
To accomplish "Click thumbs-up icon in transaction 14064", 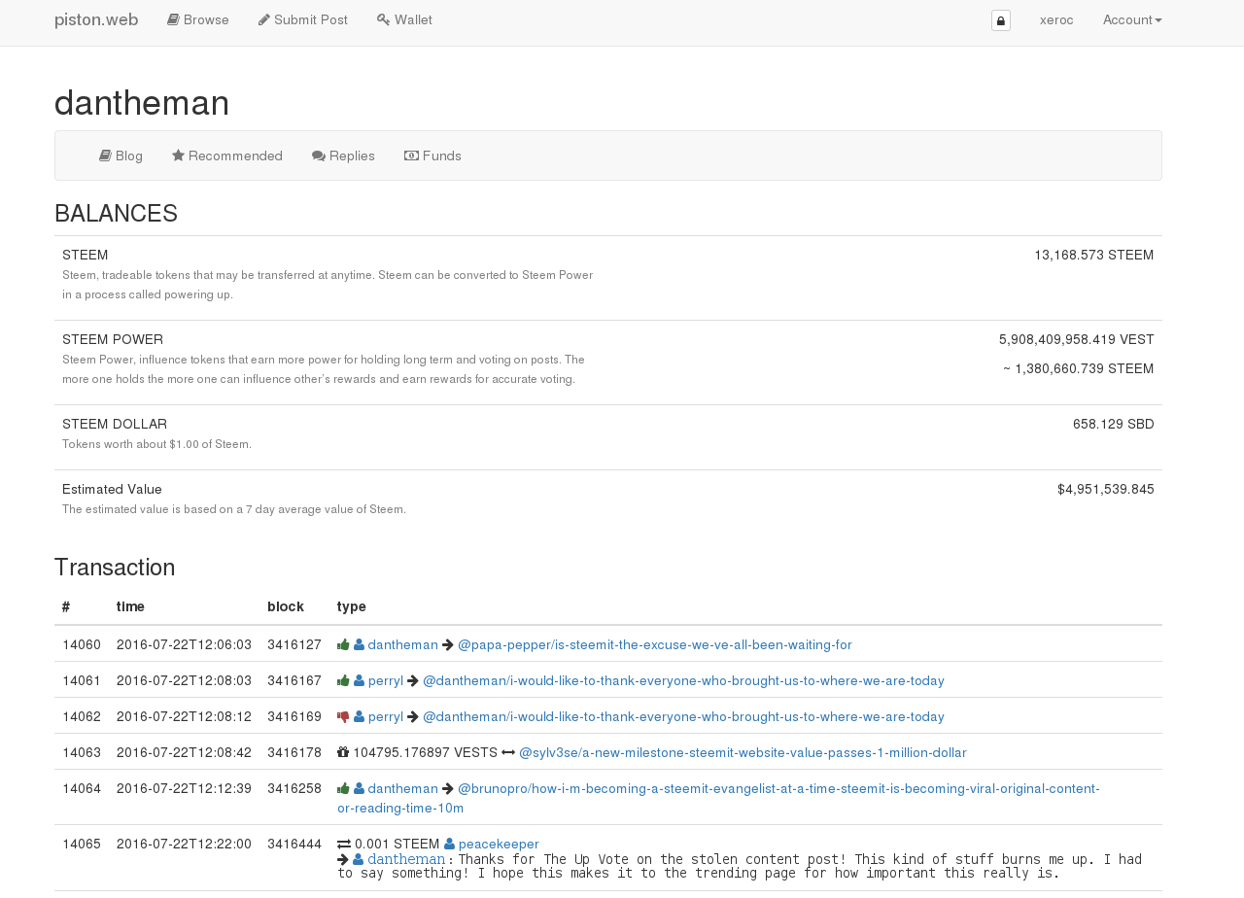I will [343, 788].
